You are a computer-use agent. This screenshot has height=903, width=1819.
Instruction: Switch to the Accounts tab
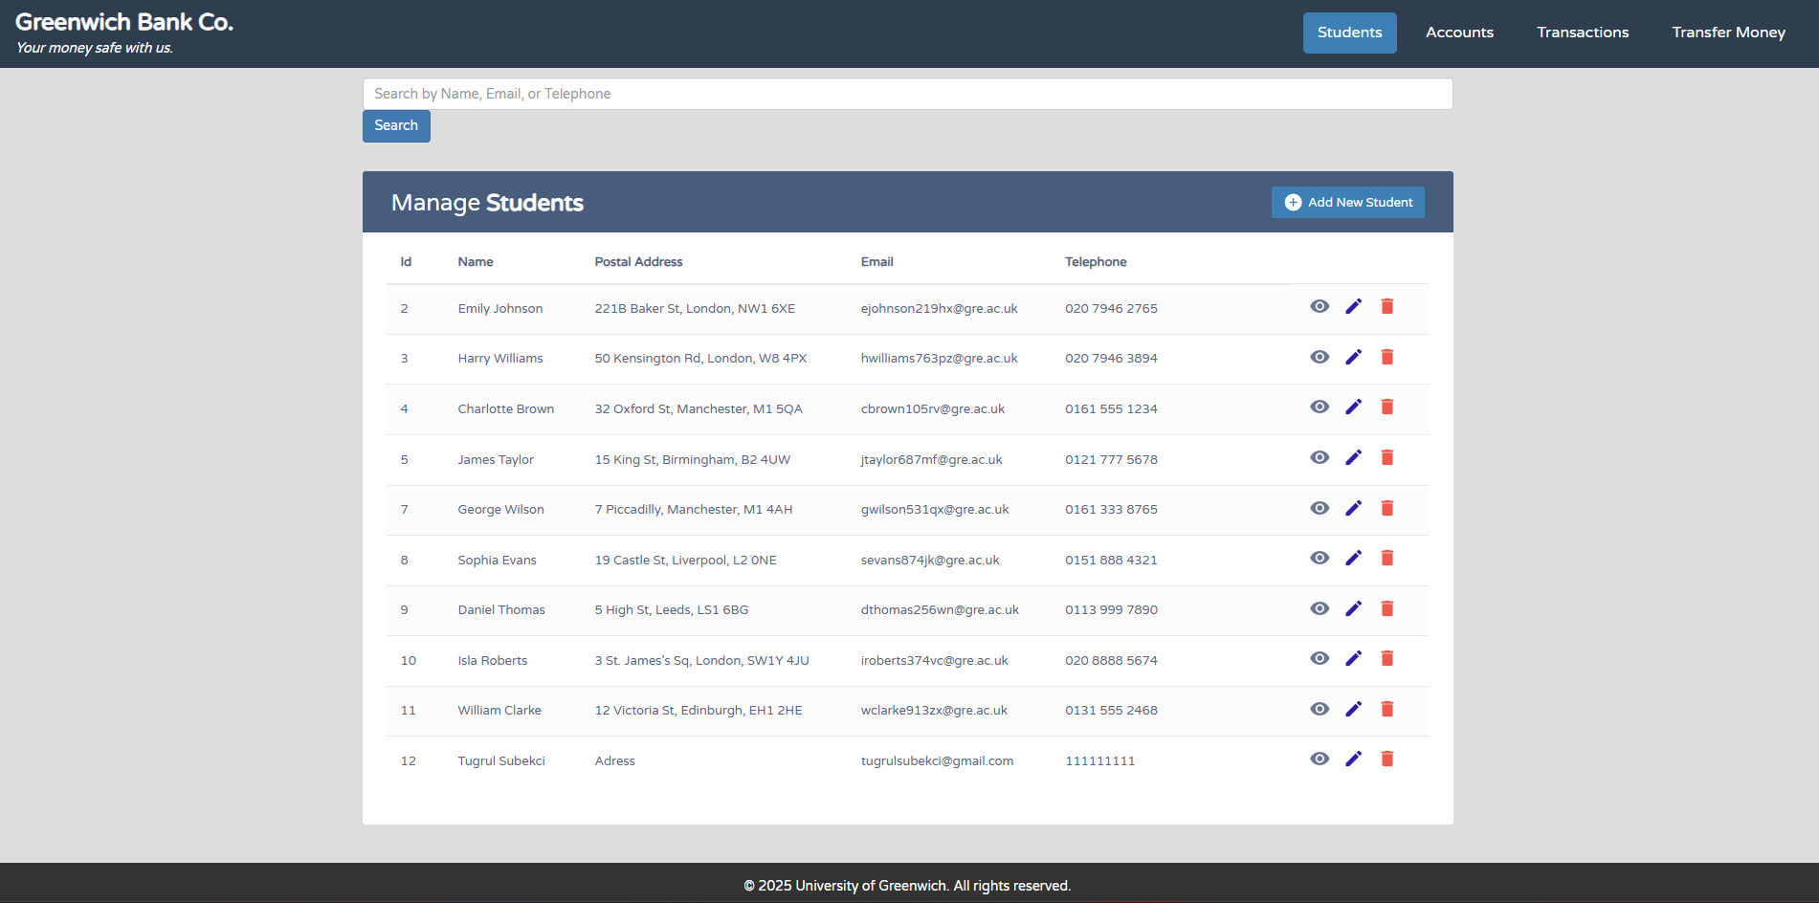coord(1458,32)
